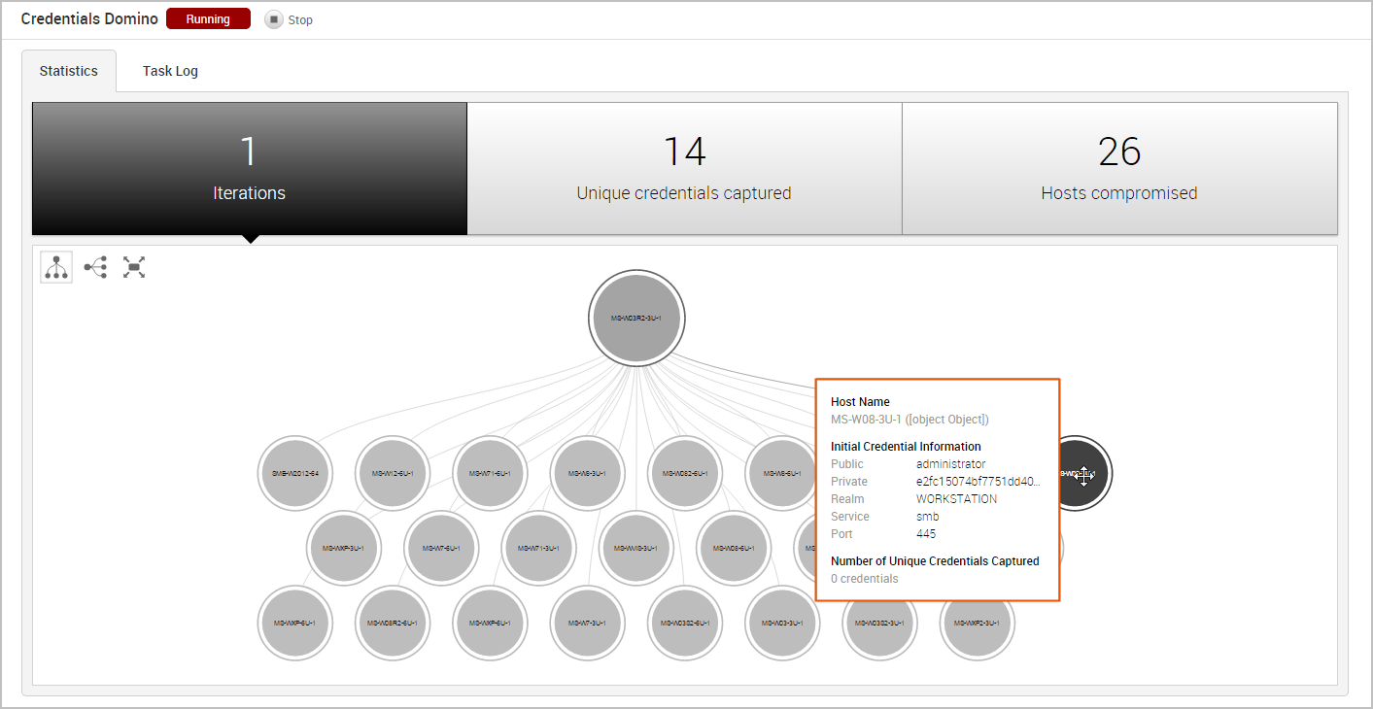1373x709 pixels.
Task: Select the vertical tree layout icon
Action: coord(56,267)
